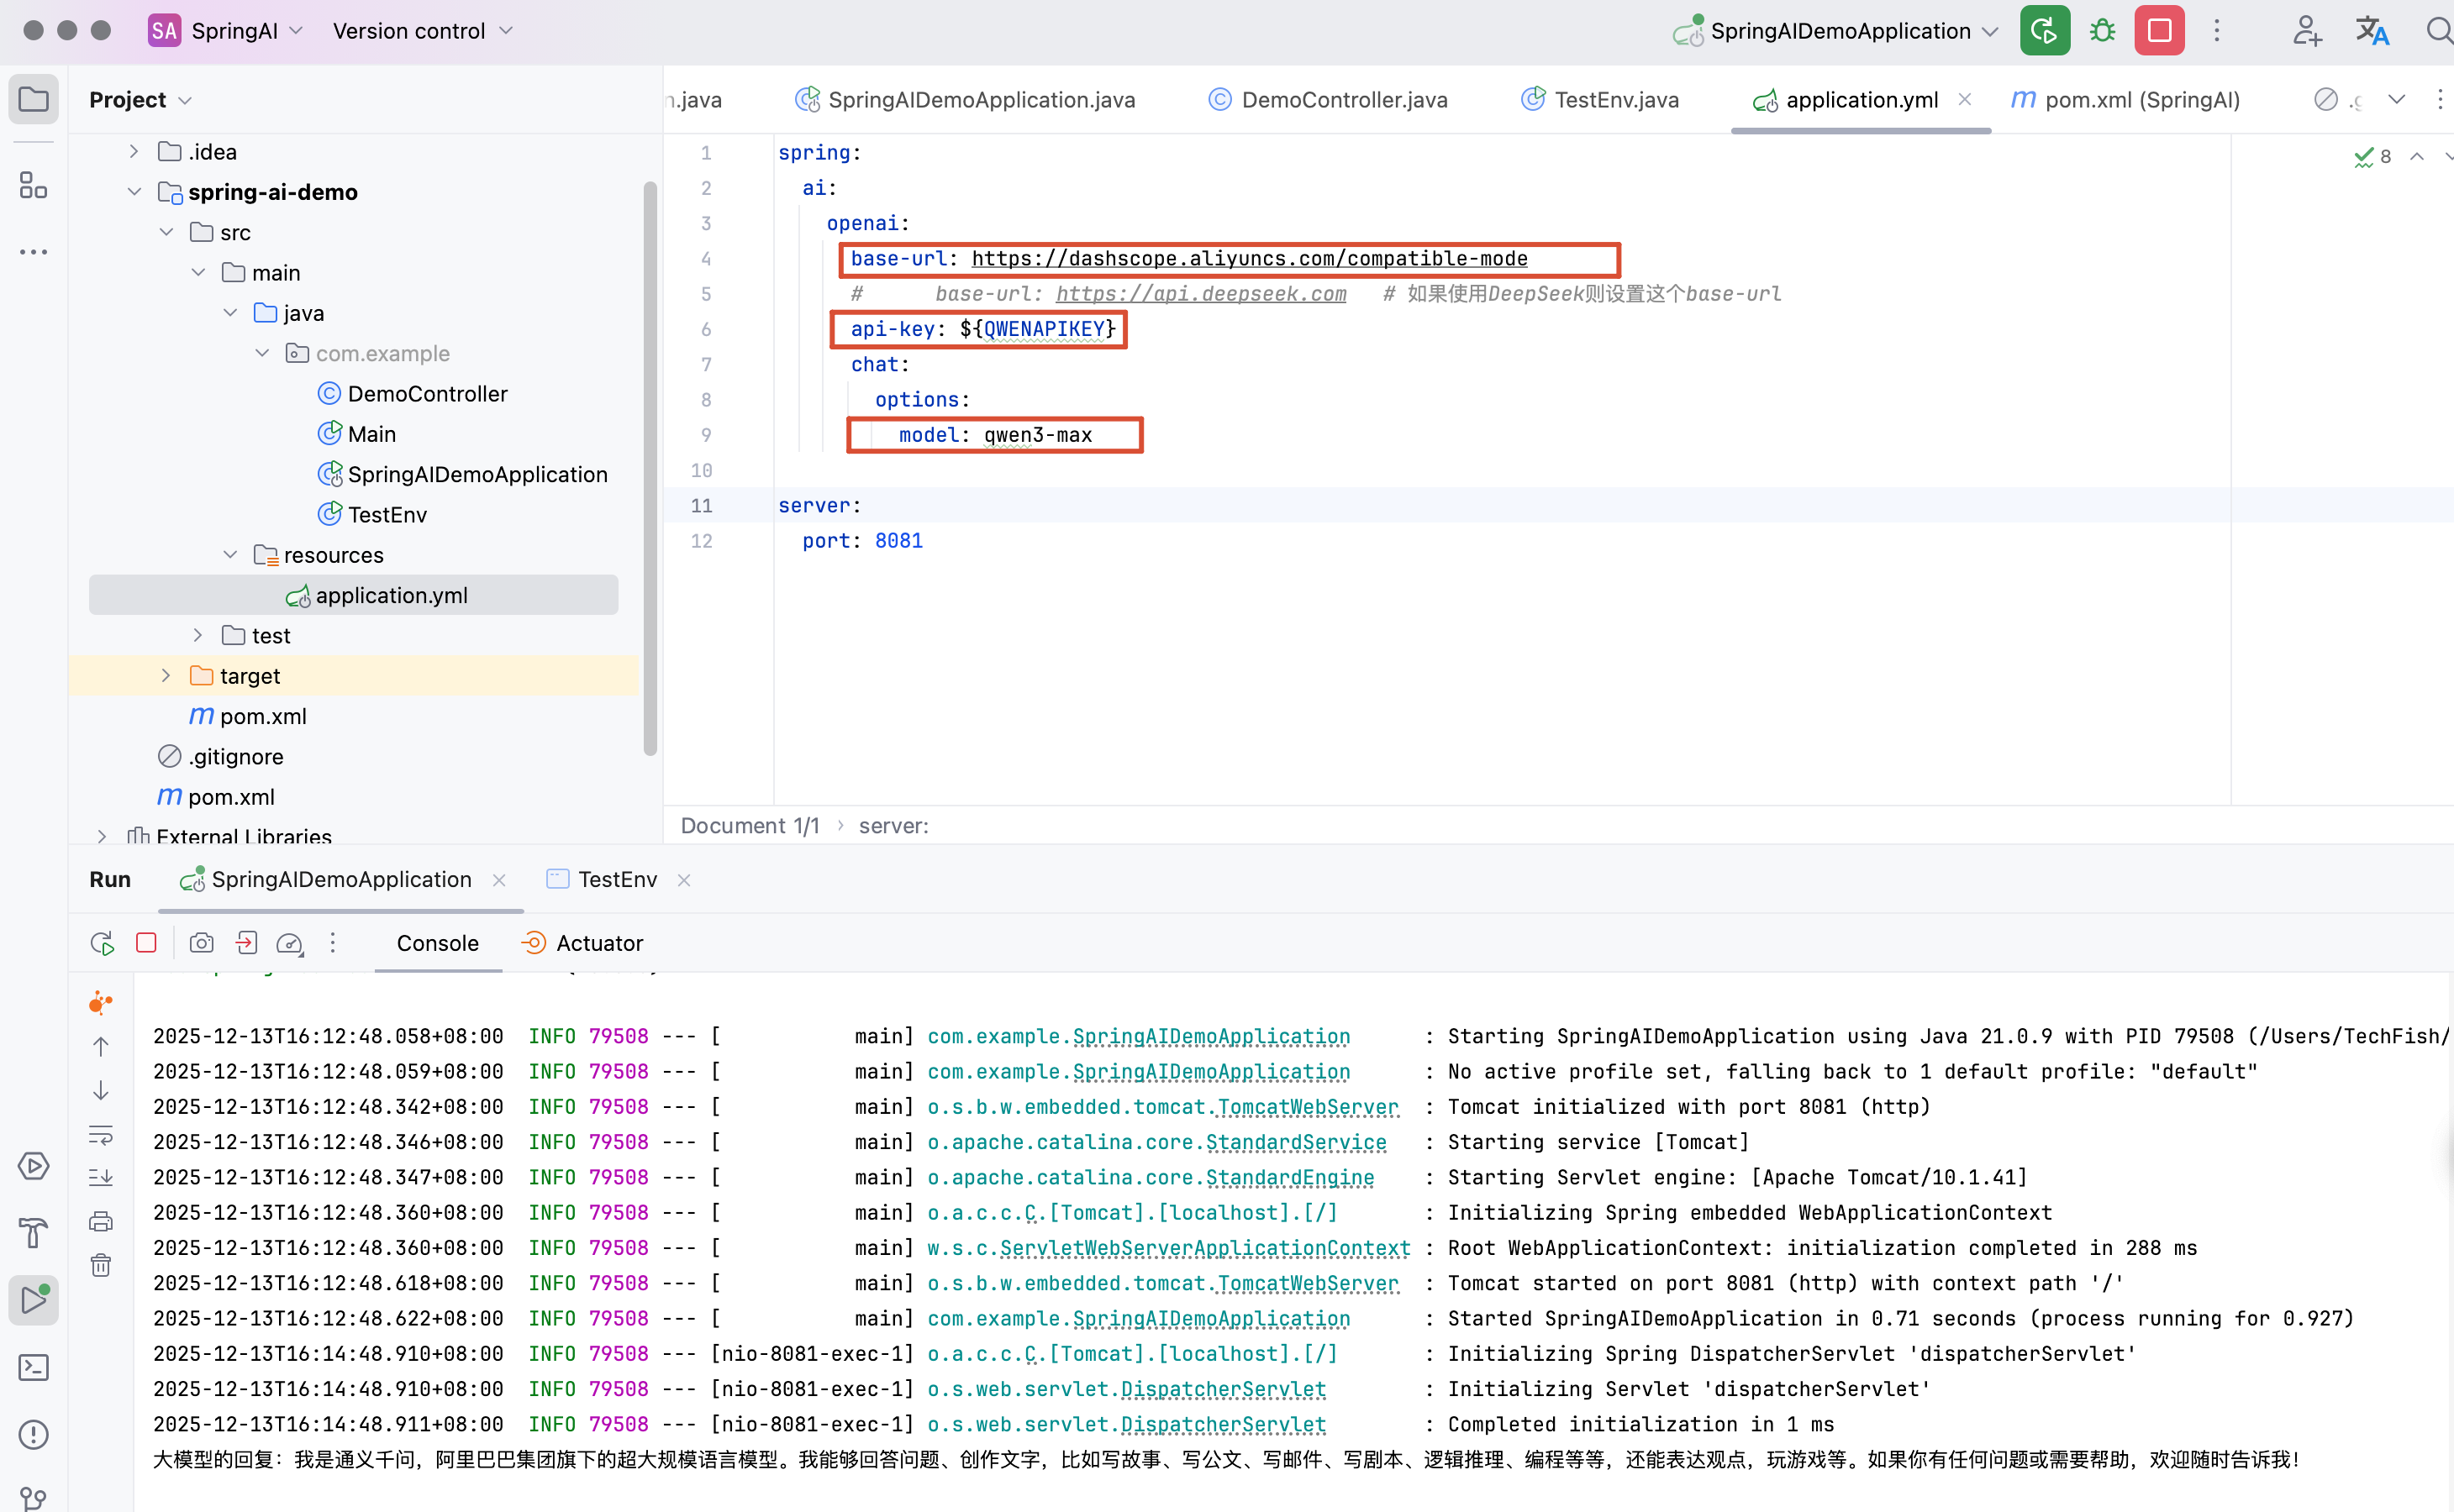2454x1512 pixels.
Task: Open the dashscope base-url link
Action: 1249,259
